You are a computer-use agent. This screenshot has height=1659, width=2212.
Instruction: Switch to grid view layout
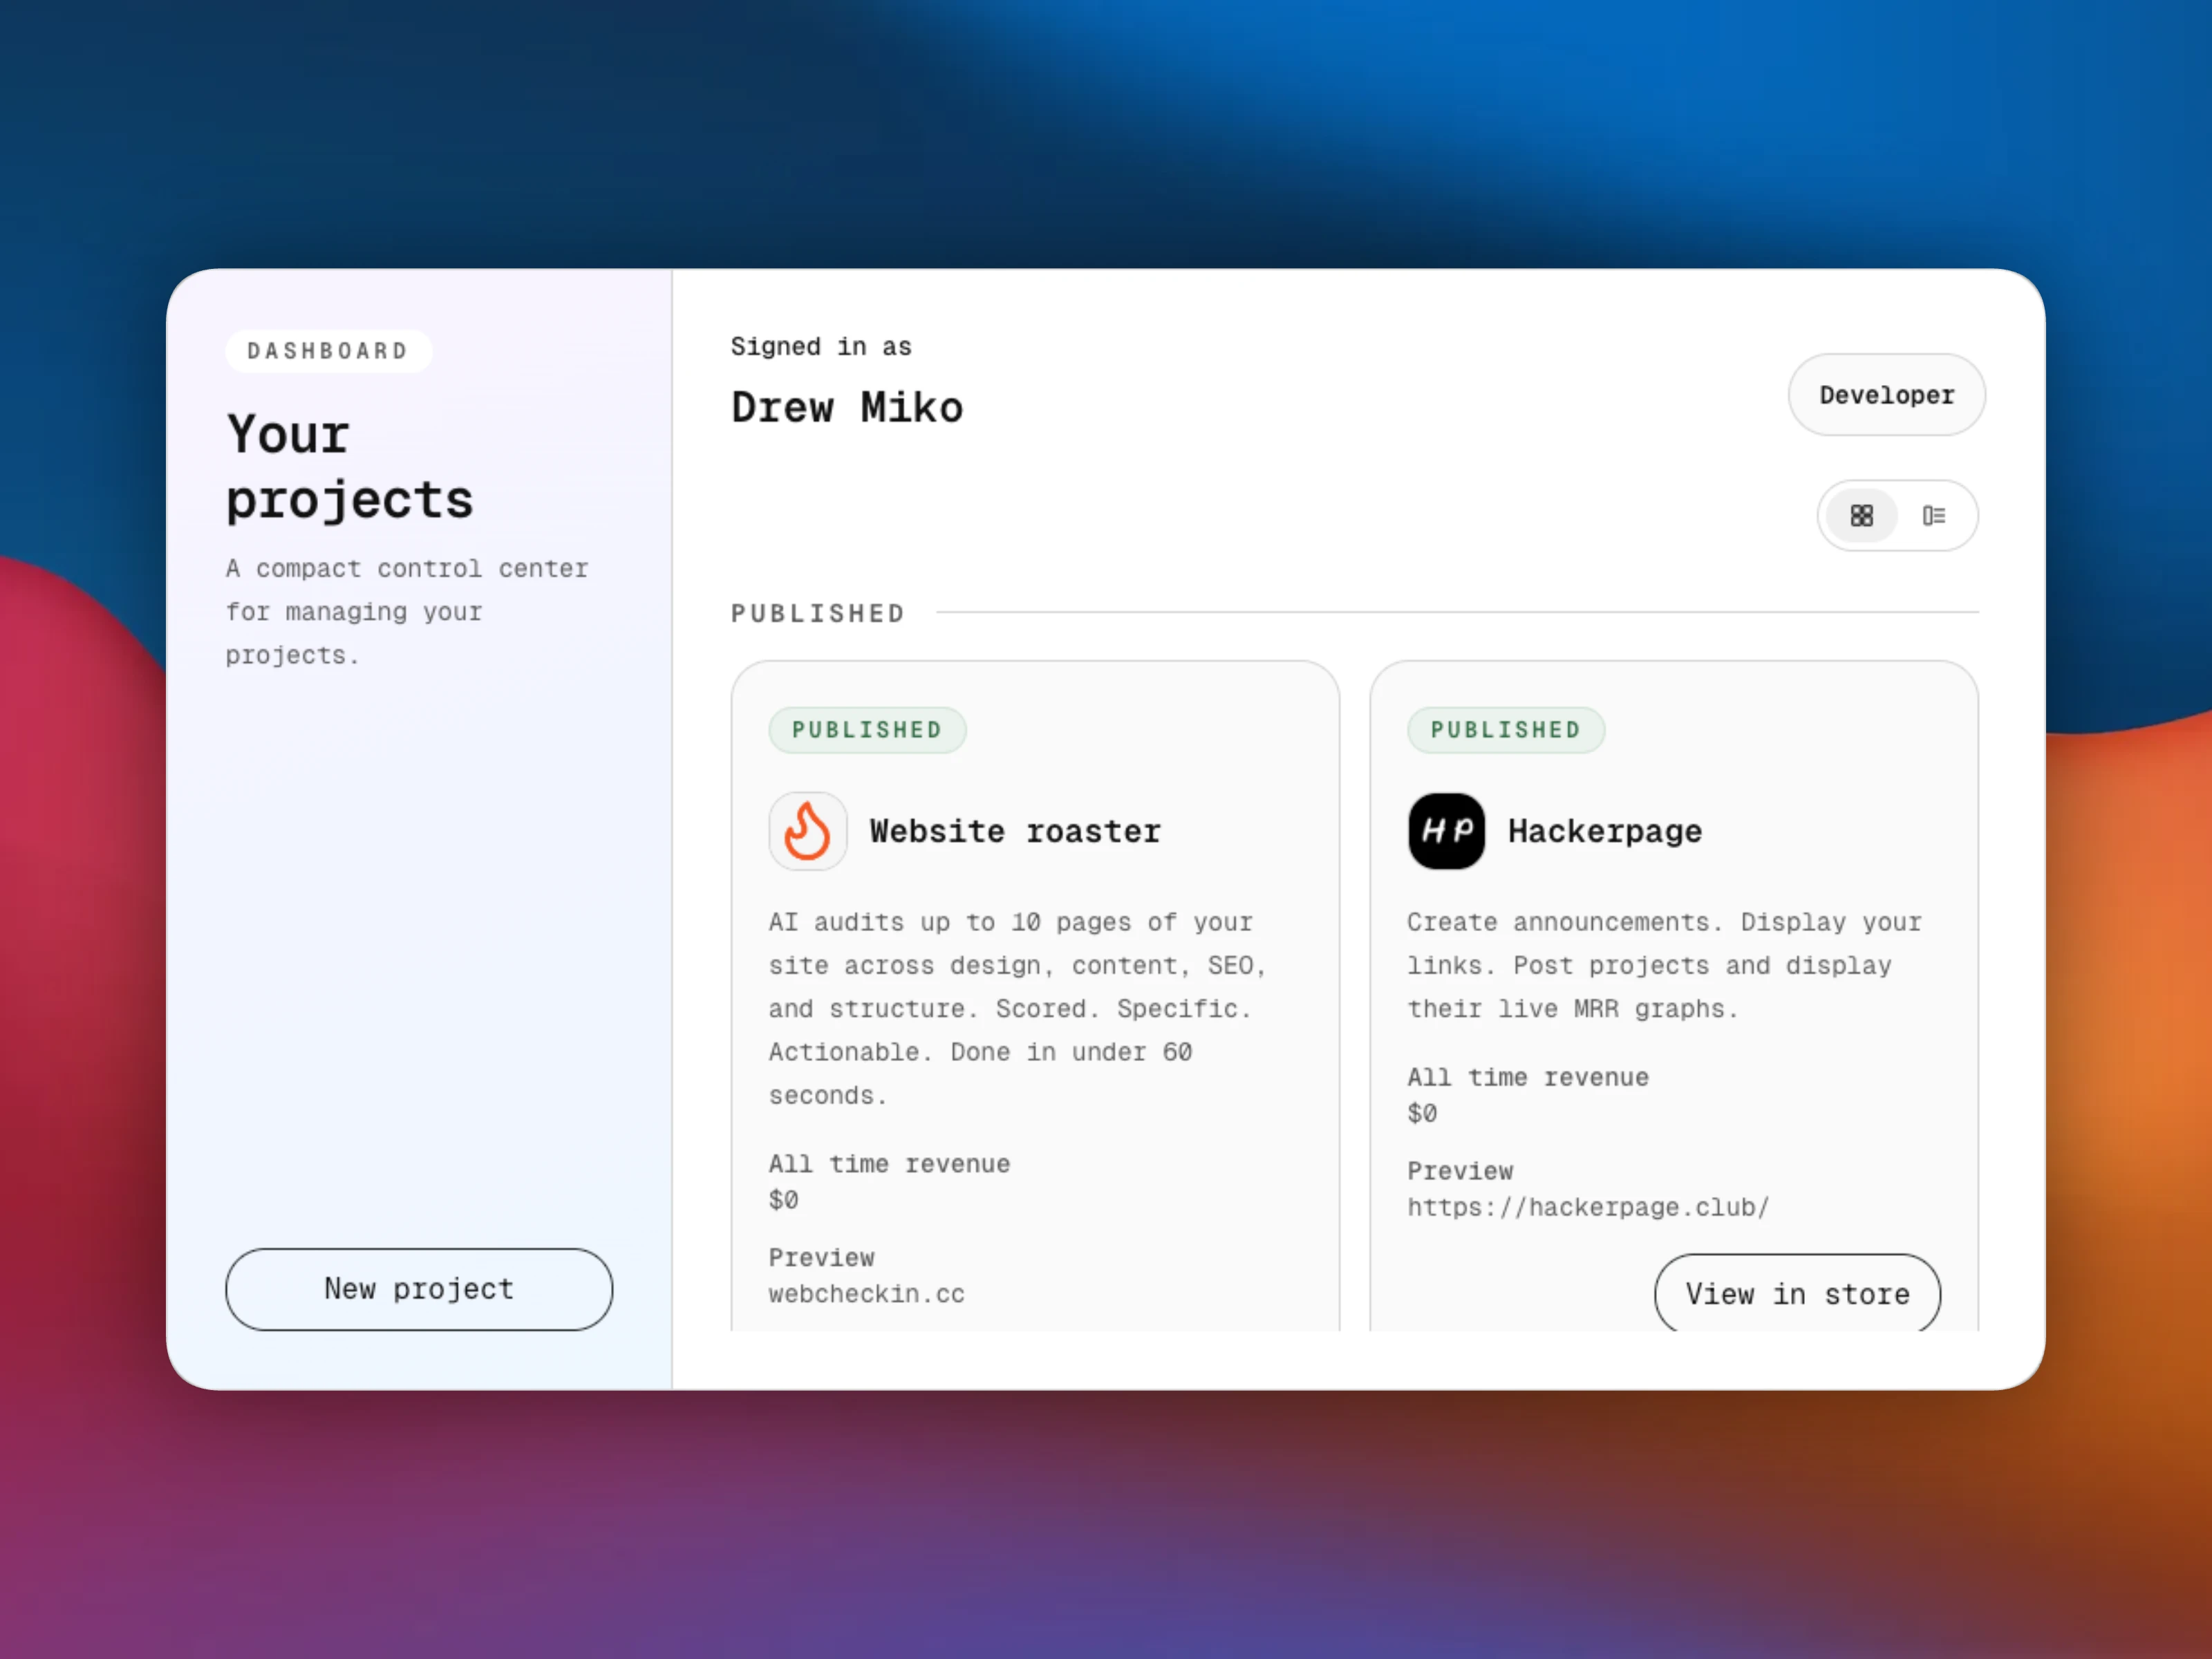1861,516
